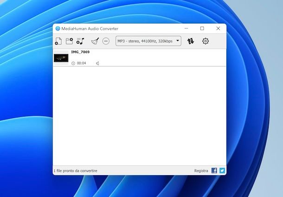Click the Registra link
This screenshot has height=197, width=283.
point(201,171)
